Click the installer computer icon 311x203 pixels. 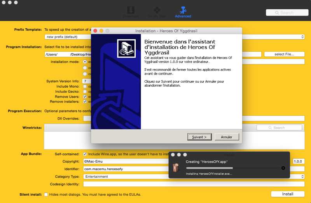[x=126, y=49]
